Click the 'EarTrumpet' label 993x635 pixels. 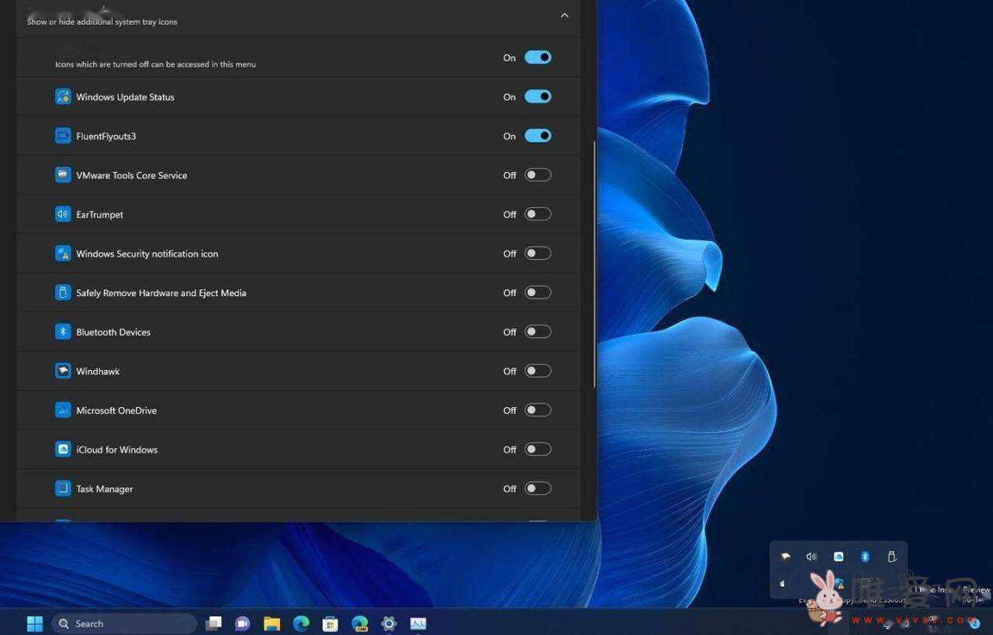coord(99,215)
